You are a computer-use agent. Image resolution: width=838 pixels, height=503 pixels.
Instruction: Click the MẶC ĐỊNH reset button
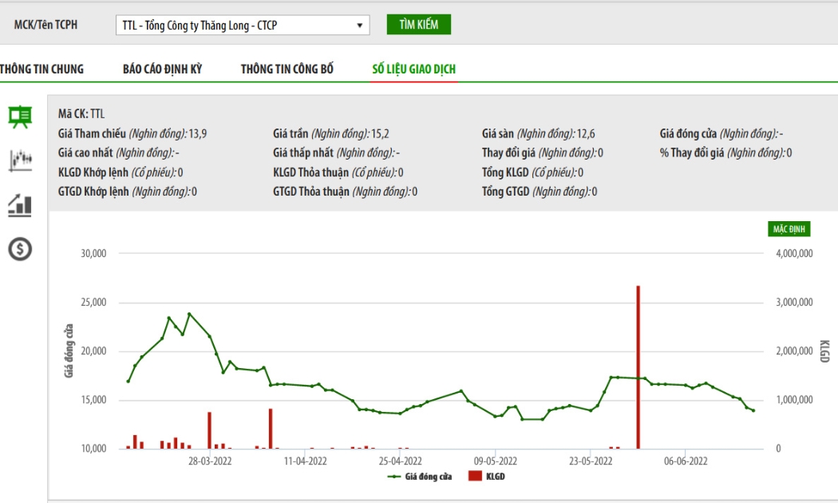789,229
